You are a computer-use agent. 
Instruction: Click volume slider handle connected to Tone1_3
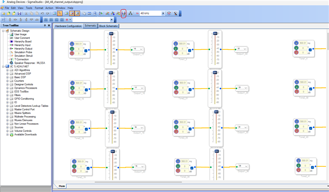click(x=215, y=33)
